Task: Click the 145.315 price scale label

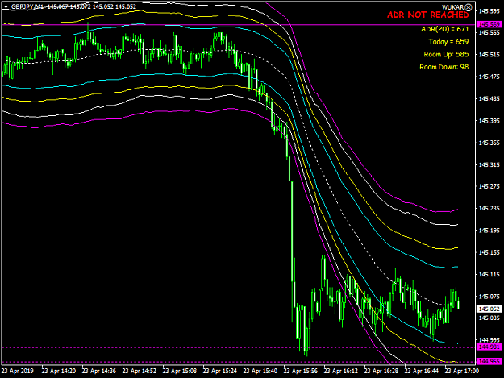Action: click(489, 164)
